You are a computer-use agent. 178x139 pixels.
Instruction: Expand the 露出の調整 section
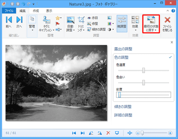pos(123,49)
